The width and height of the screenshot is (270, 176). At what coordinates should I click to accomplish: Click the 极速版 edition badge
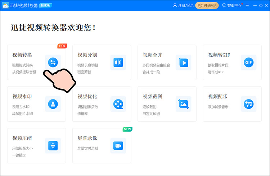(x=45, y=5)
